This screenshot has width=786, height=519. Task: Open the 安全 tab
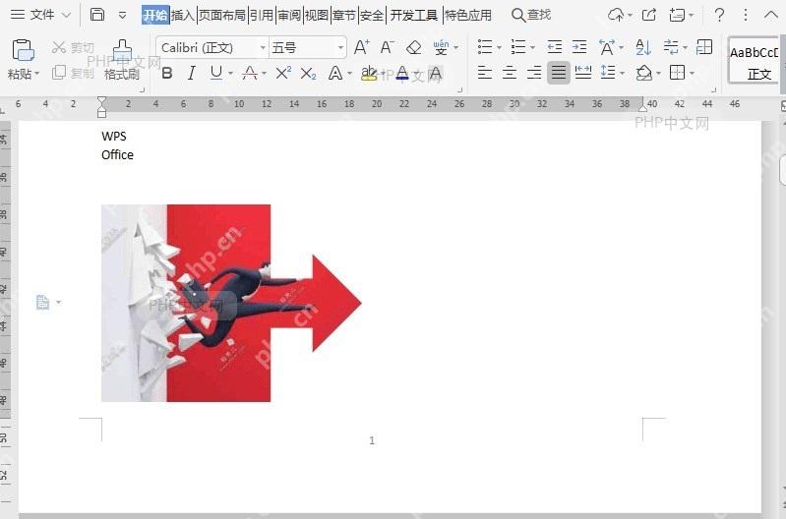tap(372, 15)
